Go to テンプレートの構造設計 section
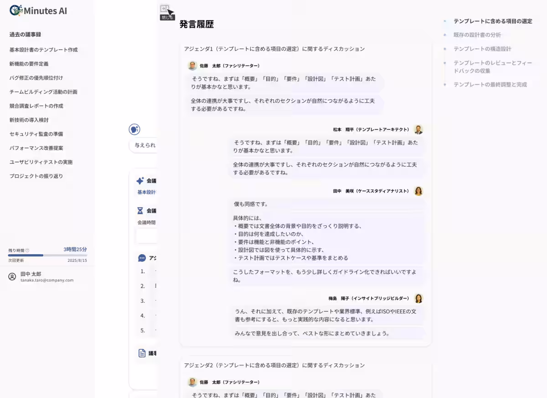Screen dimensions: 547x398 482,49
